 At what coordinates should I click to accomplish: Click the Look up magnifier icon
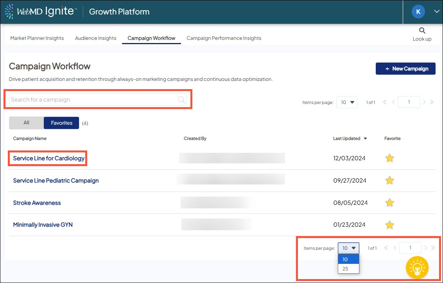pyautogui.click(x=422, y=30)
